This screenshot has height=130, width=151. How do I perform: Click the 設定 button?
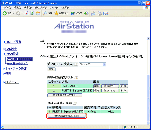click(x=51, y=69)
